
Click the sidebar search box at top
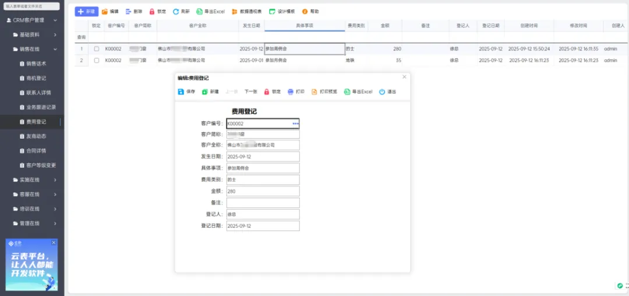31,6
